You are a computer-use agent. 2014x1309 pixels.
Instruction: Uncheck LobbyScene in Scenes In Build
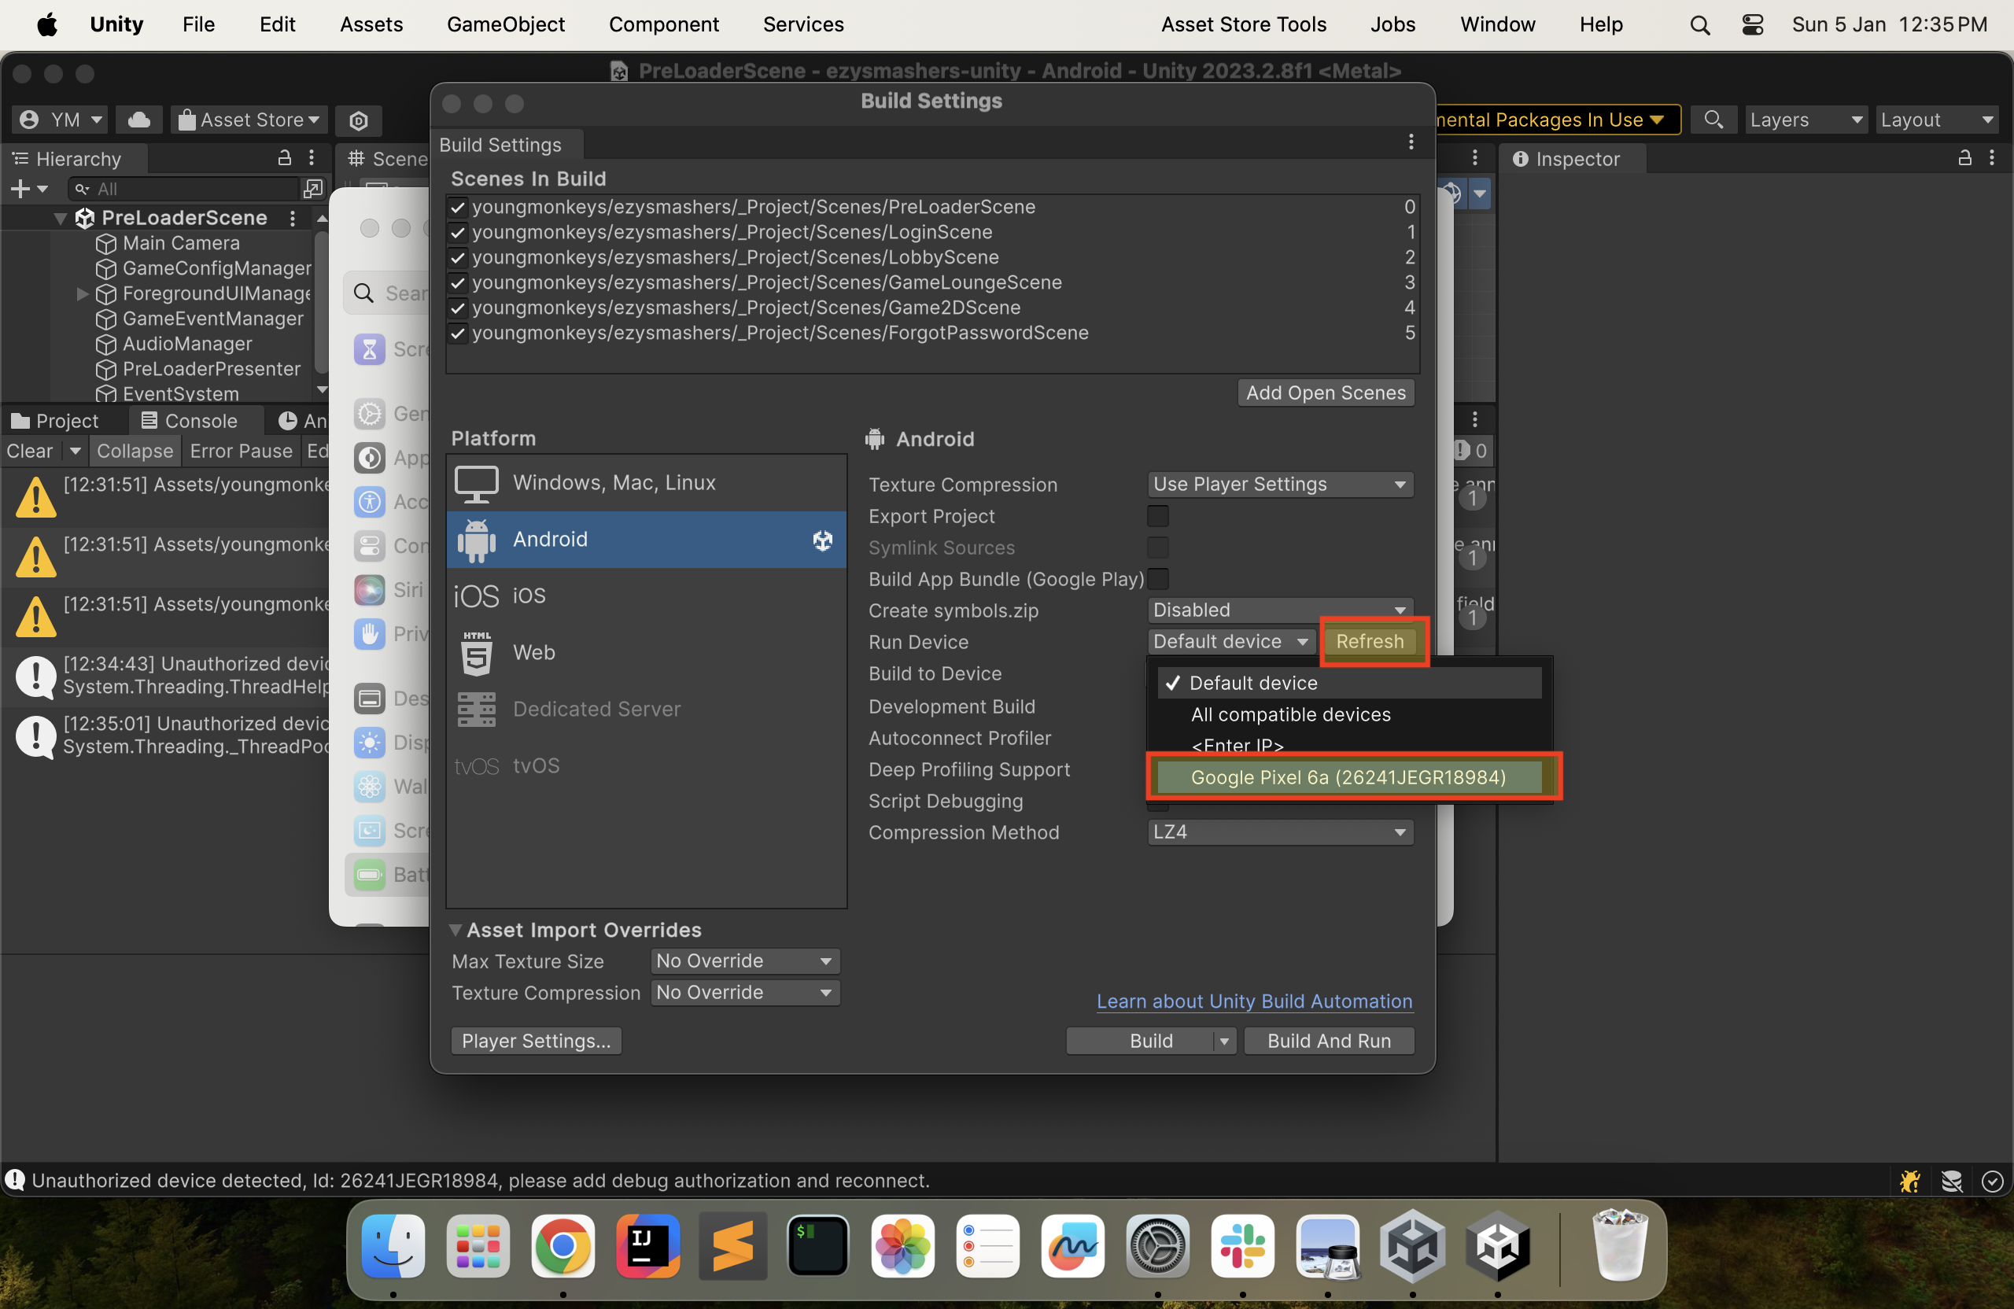pos(458,258)
